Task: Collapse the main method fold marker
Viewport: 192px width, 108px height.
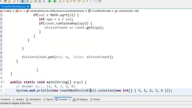Action: pos(3,82)
